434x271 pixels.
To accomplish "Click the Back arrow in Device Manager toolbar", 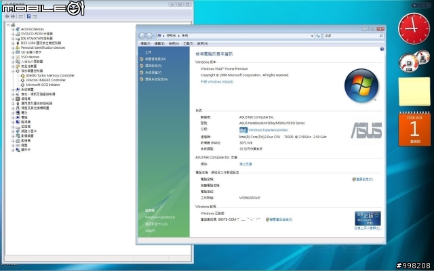I will tap(7, 16).
